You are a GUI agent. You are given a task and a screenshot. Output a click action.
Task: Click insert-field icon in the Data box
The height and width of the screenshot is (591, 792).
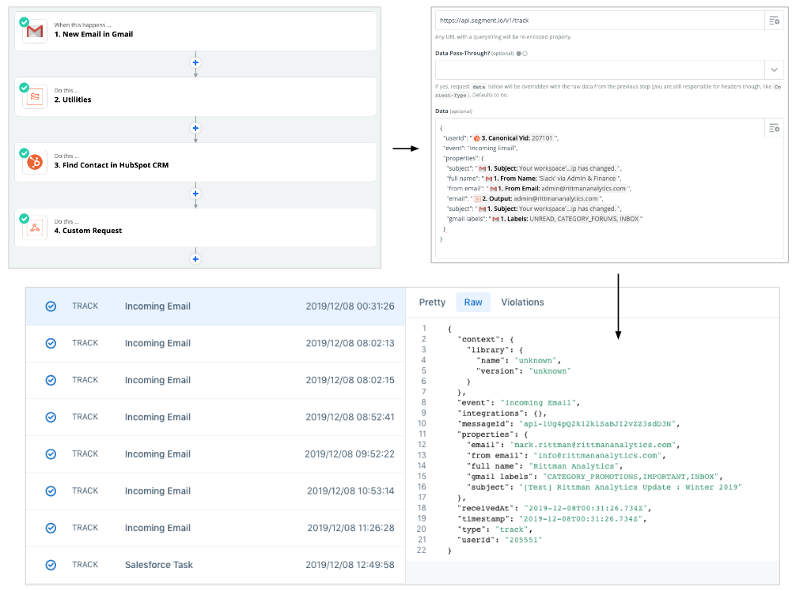pyautogui.click(x=775, y=128)
